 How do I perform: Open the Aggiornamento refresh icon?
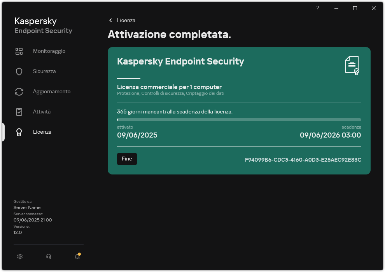[19, 91]
